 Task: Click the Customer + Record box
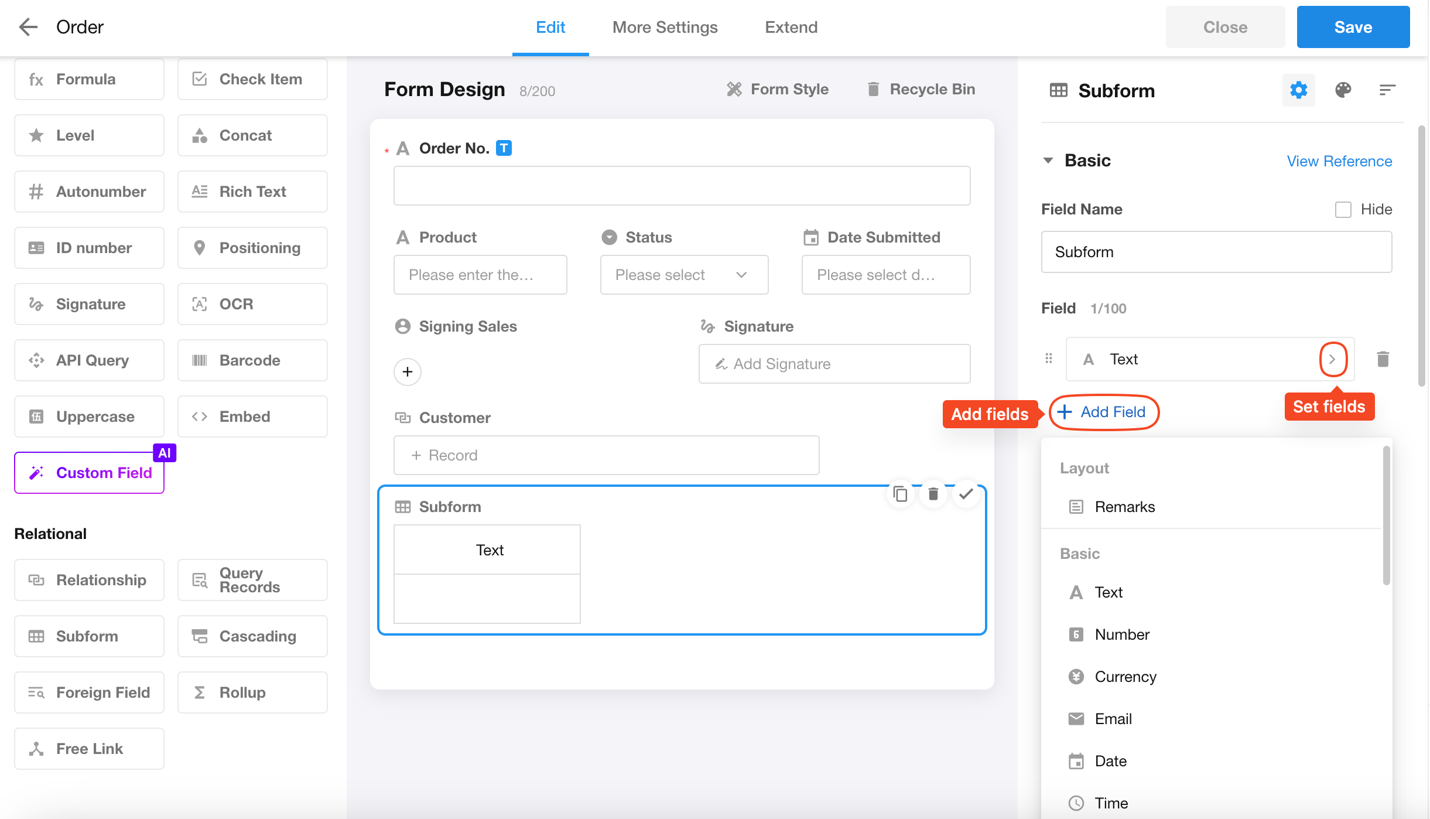click(606, 455)
